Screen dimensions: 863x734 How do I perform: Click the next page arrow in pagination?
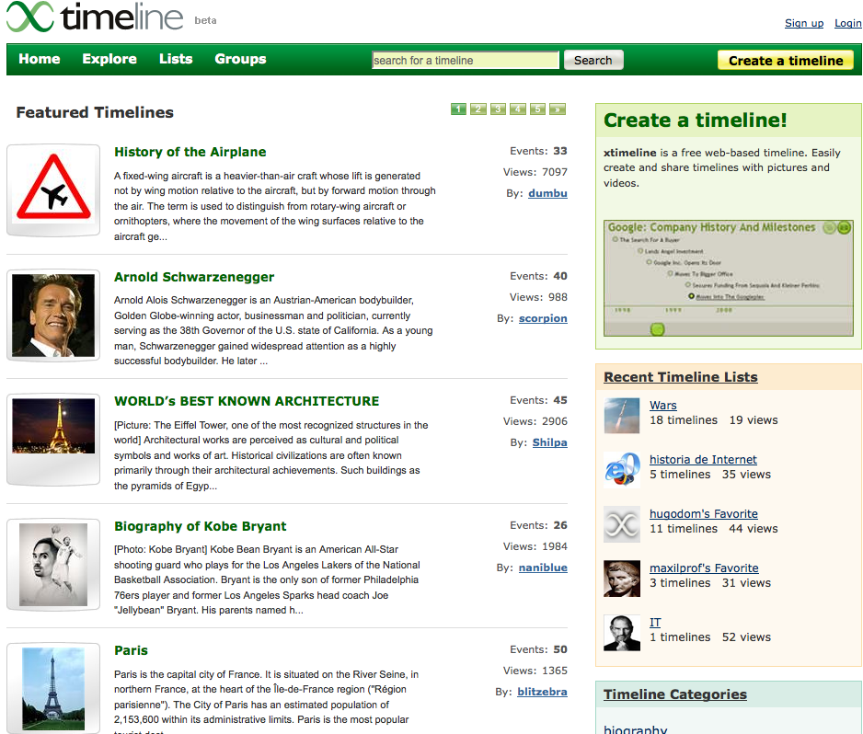coord(557,109)
